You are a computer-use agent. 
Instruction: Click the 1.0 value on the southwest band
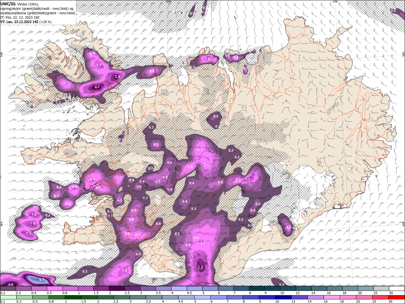click(x=124, y=271)
